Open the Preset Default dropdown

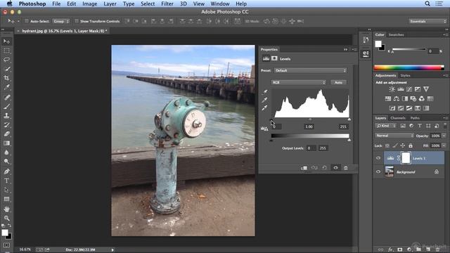click(310, 70)
